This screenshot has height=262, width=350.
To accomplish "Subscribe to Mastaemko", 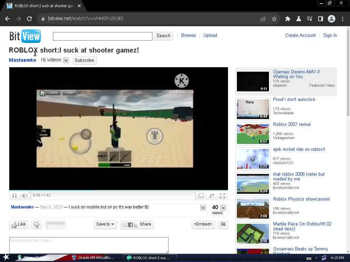I will pos(85,60).
